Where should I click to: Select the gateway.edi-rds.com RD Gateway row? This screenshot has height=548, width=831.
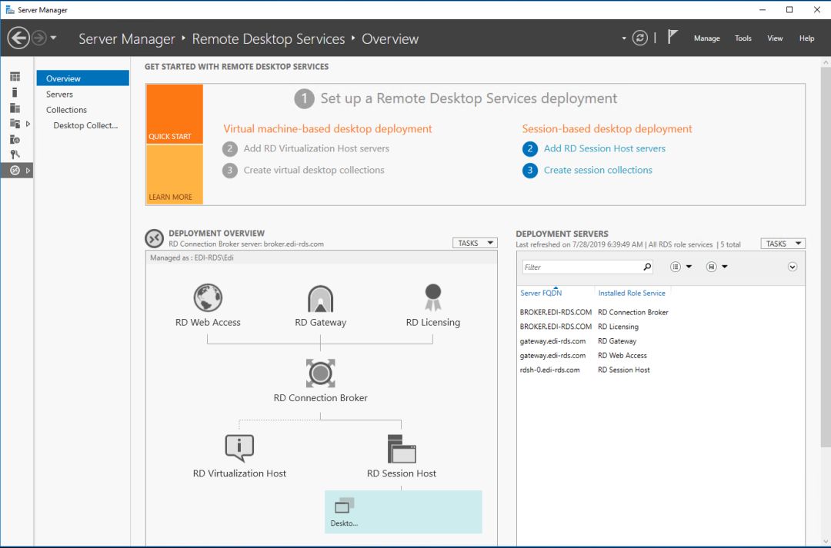660,341
